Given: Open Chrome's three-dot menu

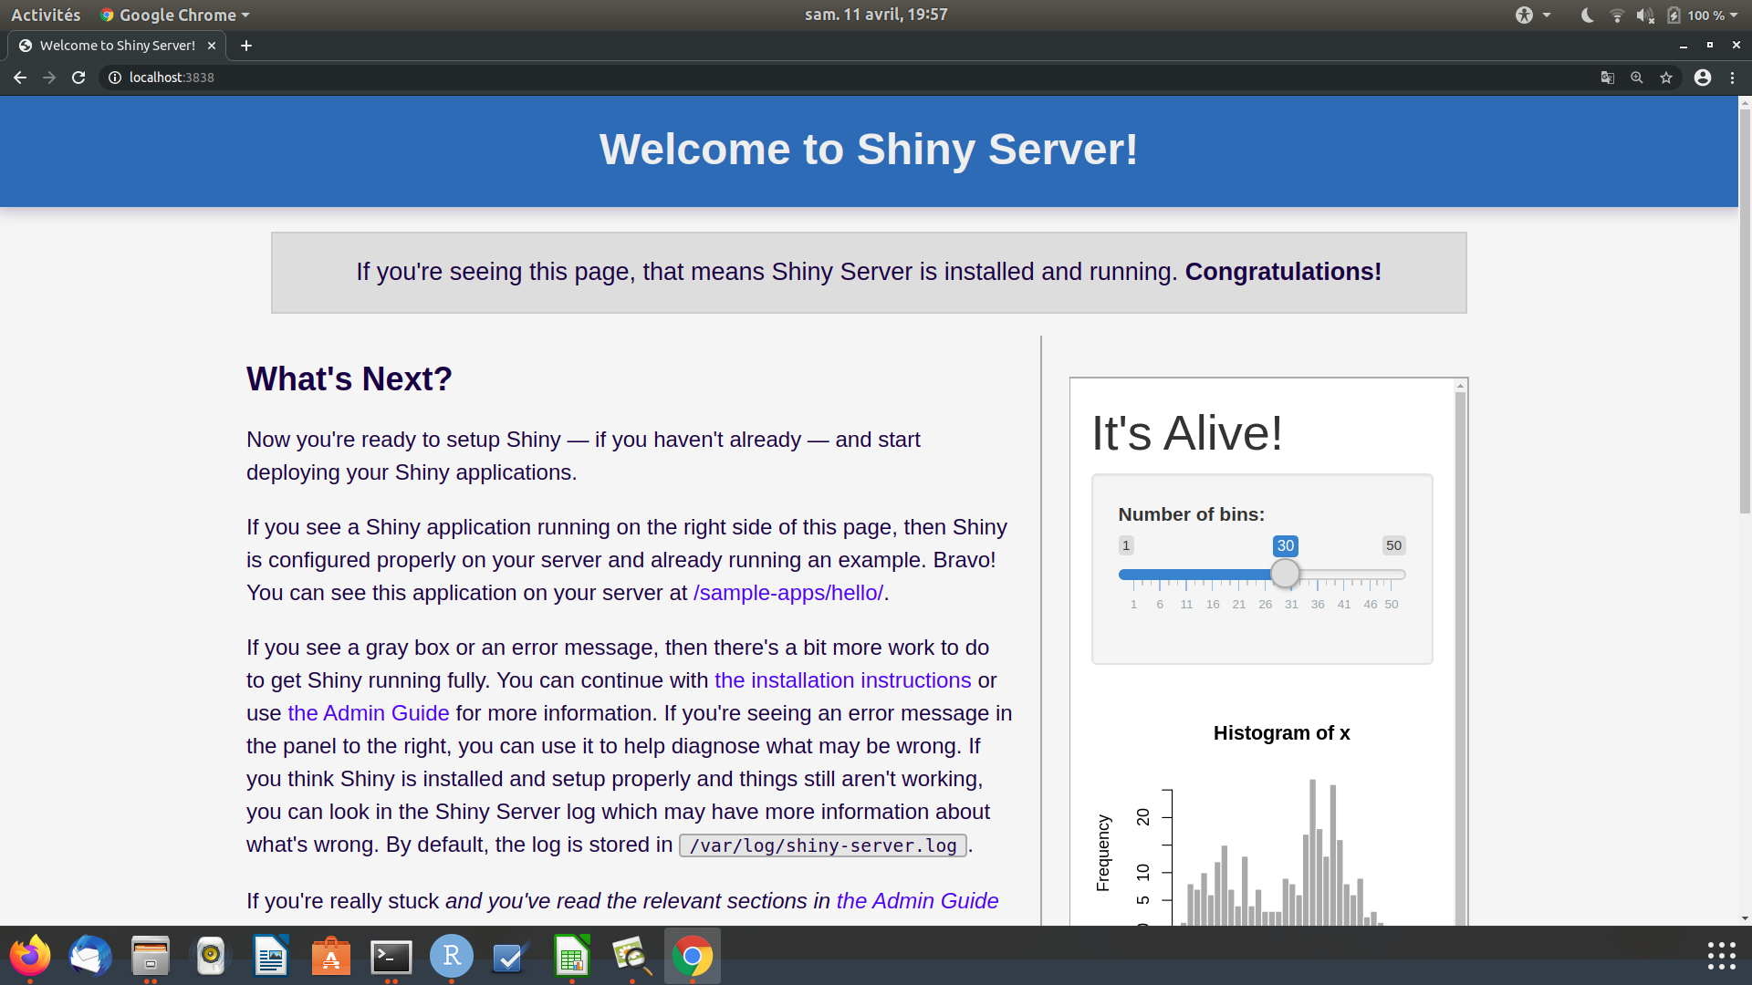Looking at the screenshot, I should click(1732, 78).
